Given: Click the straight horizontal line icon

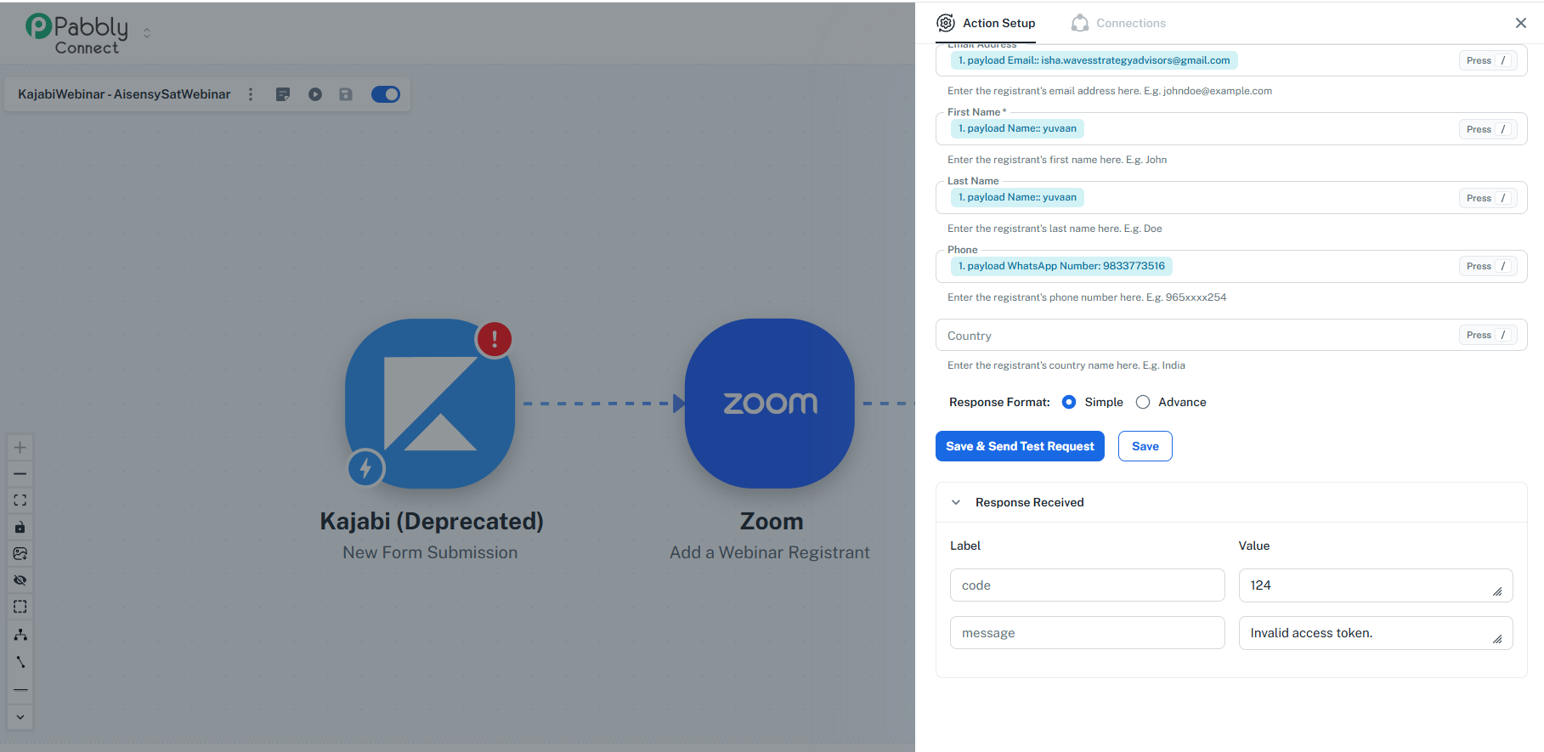Looking at the screenshot, I should tap(20, 690).
